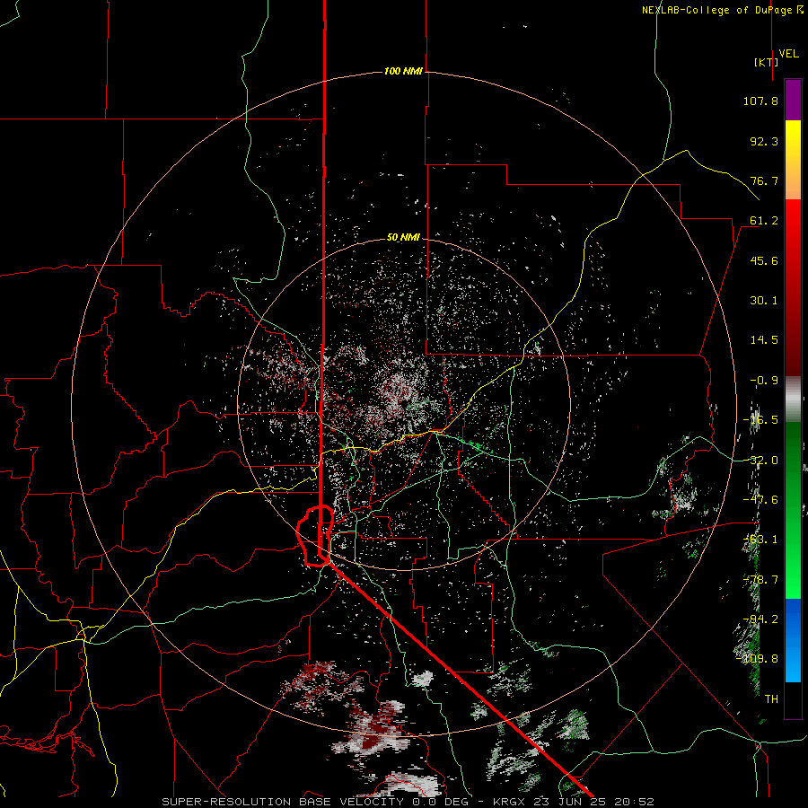Pick the light blue segment of color bar
The image size is (808, 808).
793,663
